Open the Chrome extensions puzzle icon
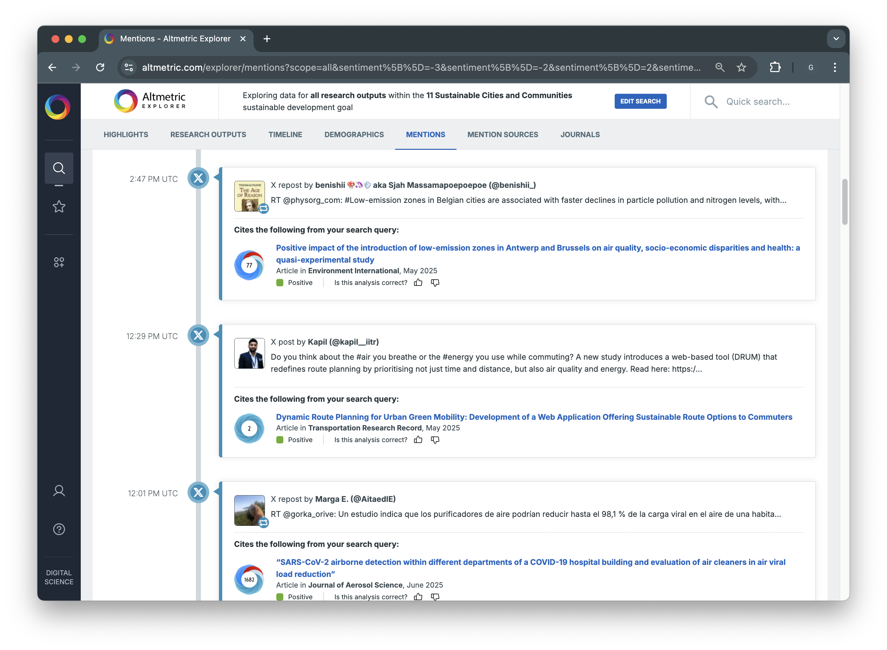 pyautogui.click(x=775, y=67)
